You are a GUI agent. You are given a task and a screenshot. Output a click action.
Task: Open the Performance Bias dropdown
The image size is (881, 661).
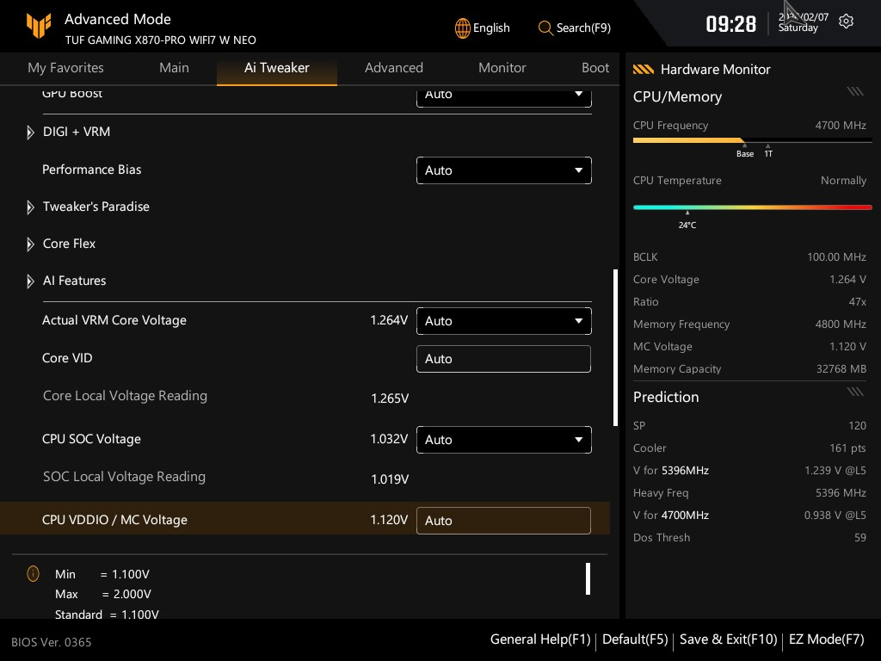(503, 170)
